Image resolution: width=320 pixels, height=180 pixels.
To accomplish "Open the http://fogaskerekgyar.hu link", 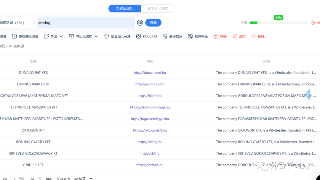I will tap(150, 119).
